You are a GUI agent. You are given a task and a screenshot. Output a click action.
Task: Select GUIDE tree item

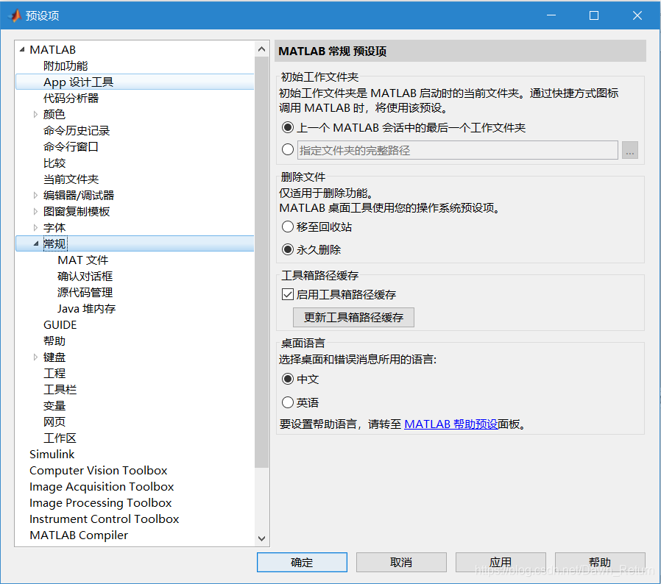[60, 325]
